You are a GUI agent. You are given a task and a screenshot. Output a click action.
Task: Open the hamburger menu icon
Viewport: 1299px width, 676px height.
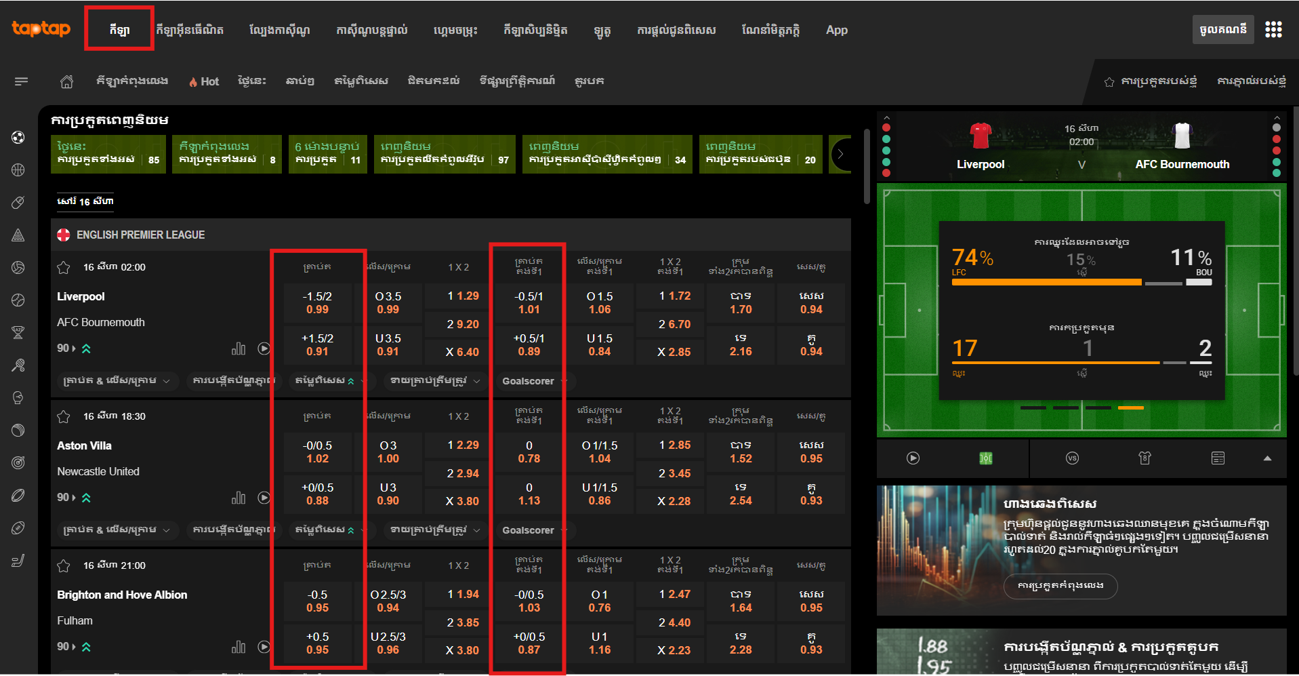point(22,81)
